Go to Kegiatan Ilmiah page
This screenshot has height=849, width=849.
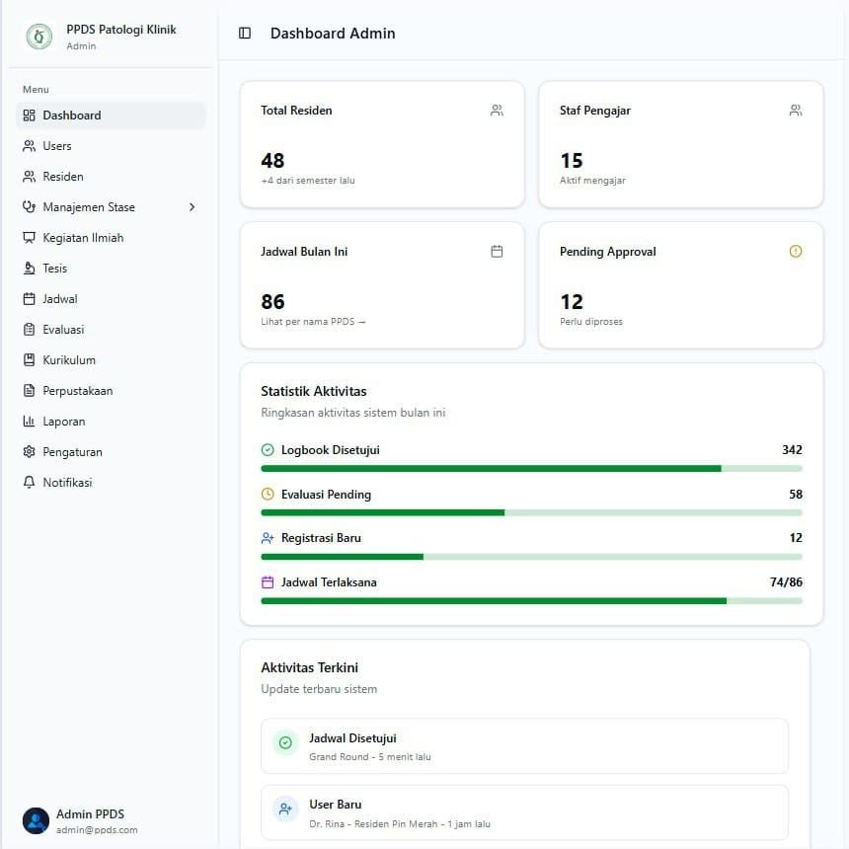[x=111, y=238]
